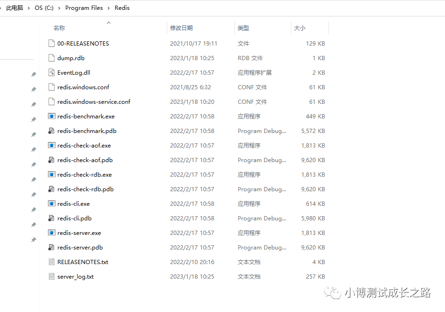Click the size cell 5,980 KB
Viewport: 445px width, 312px height.
313,218
